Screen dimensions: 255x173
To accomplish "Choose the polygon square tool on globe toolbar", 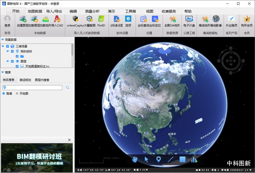I will pyautogui.click(x=182, y=159).
